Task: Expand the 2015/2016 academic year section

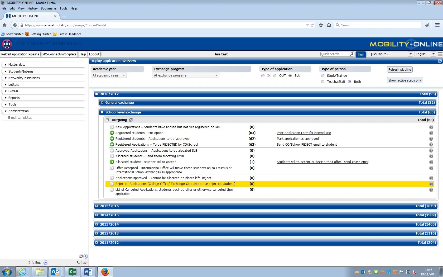Action: point(97,206)
